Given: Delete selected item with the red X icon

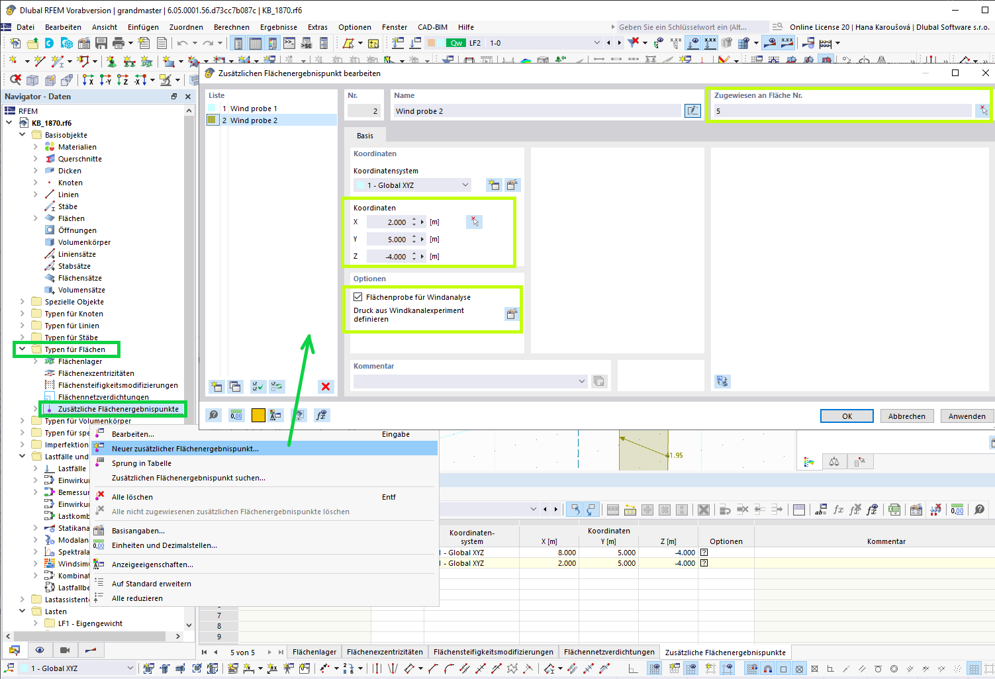Looking at the screenshot, I should pyautogui.click(x=325, y=386).
